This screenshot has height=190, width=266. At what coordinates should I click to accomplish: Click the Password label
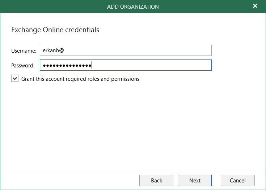tap(23, 66)
